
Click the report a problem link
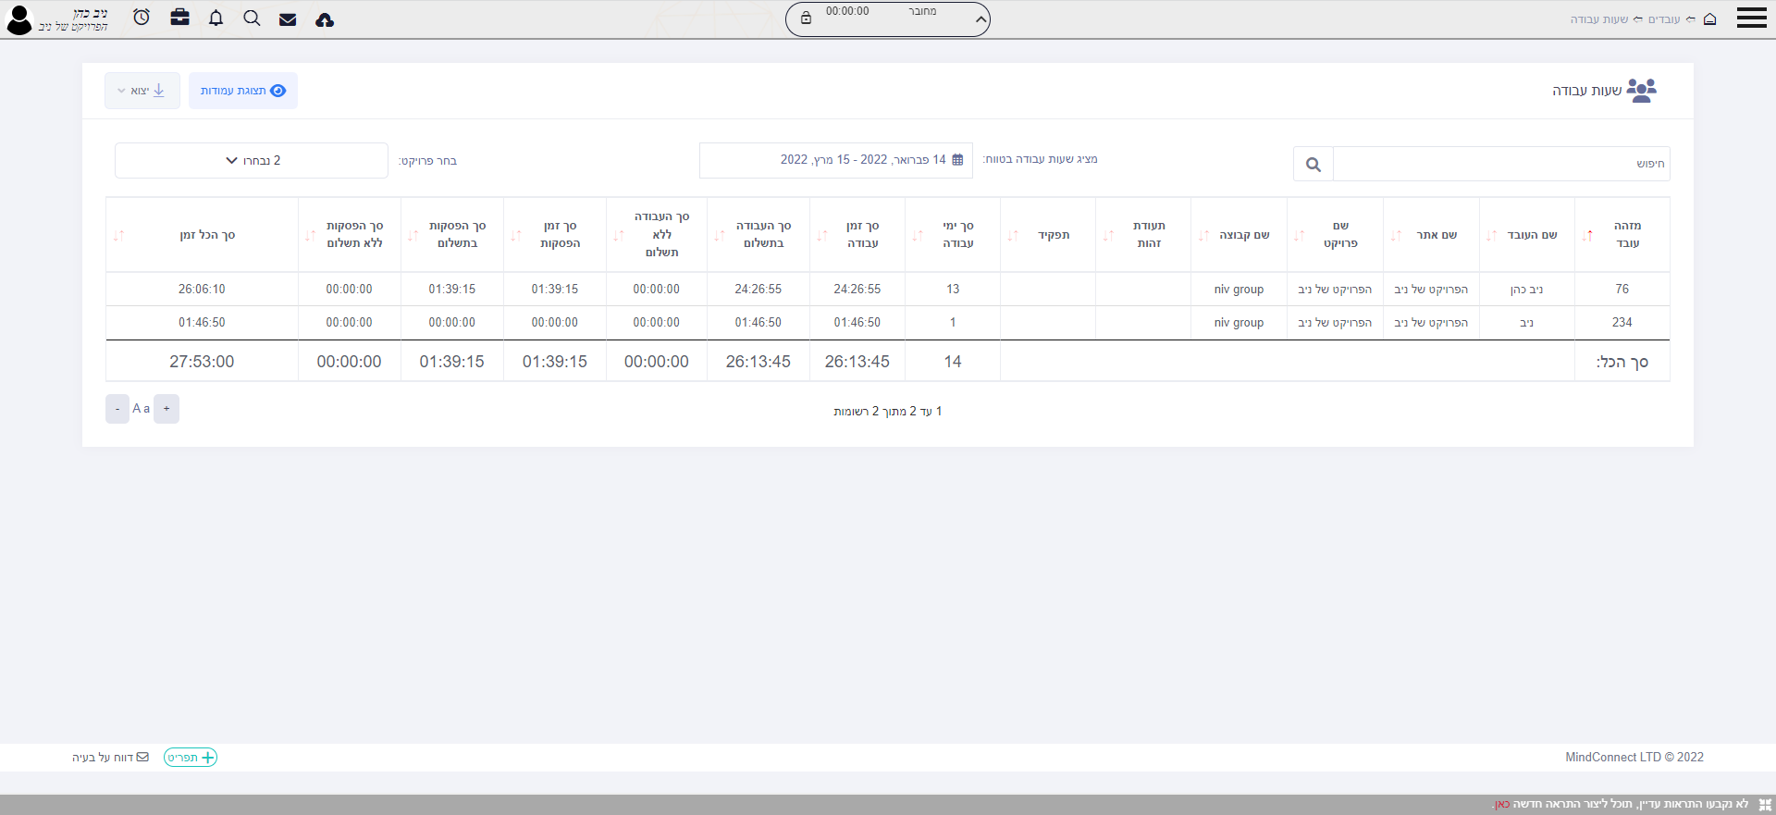point(110,758)
